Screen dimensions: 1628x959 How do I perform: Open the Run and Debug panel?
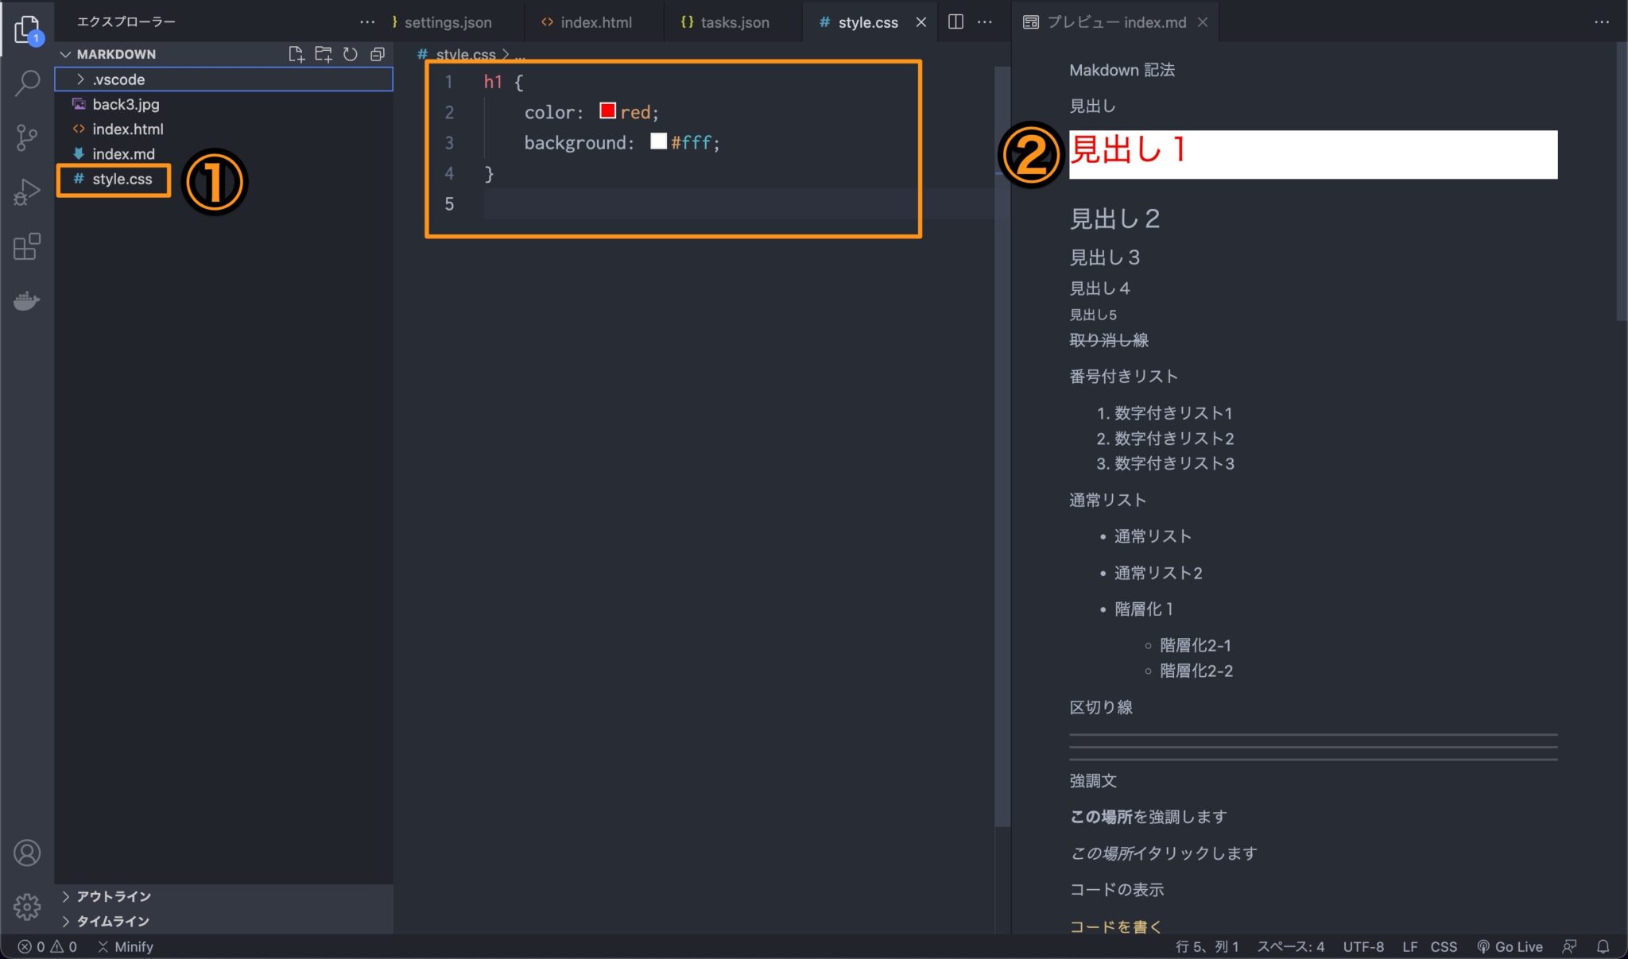[27, 191]
